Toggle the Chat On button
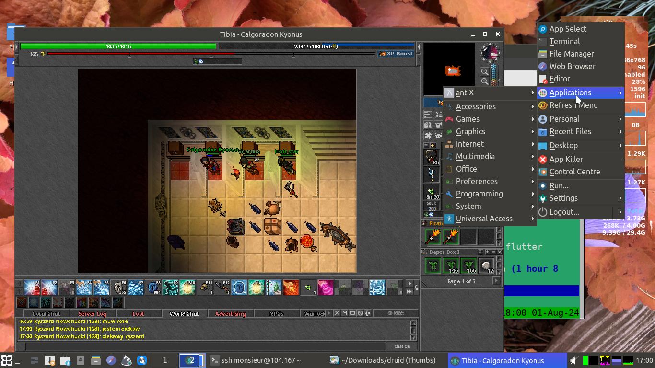Viewport: 655px width, 368px height. coord(402,346)
